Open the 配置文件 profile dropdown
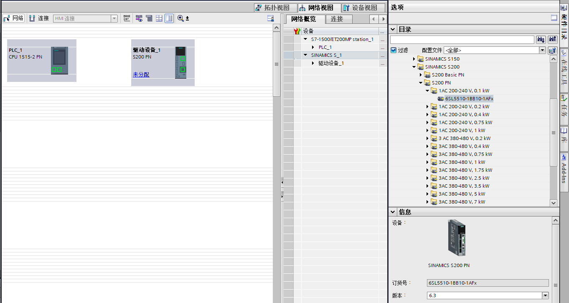Viewport: 569px width, 303px height. click(542, 50)
